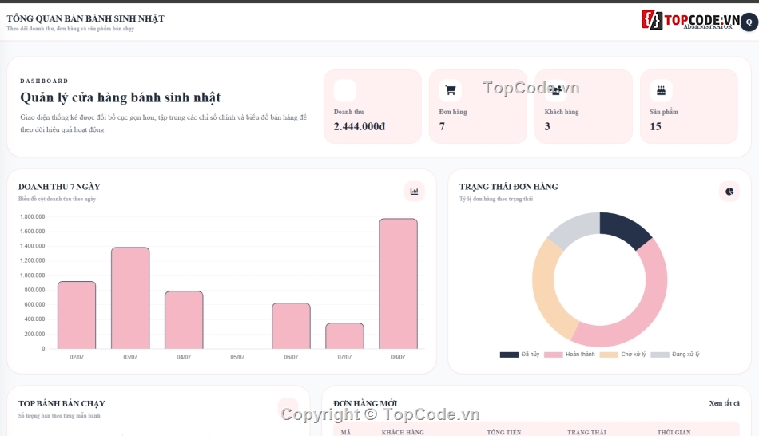This screenshot has height=436, width=759.
Task: Click the bar chart icon beside Doanh thu 7 ngày
Action: tap(415, 192)
